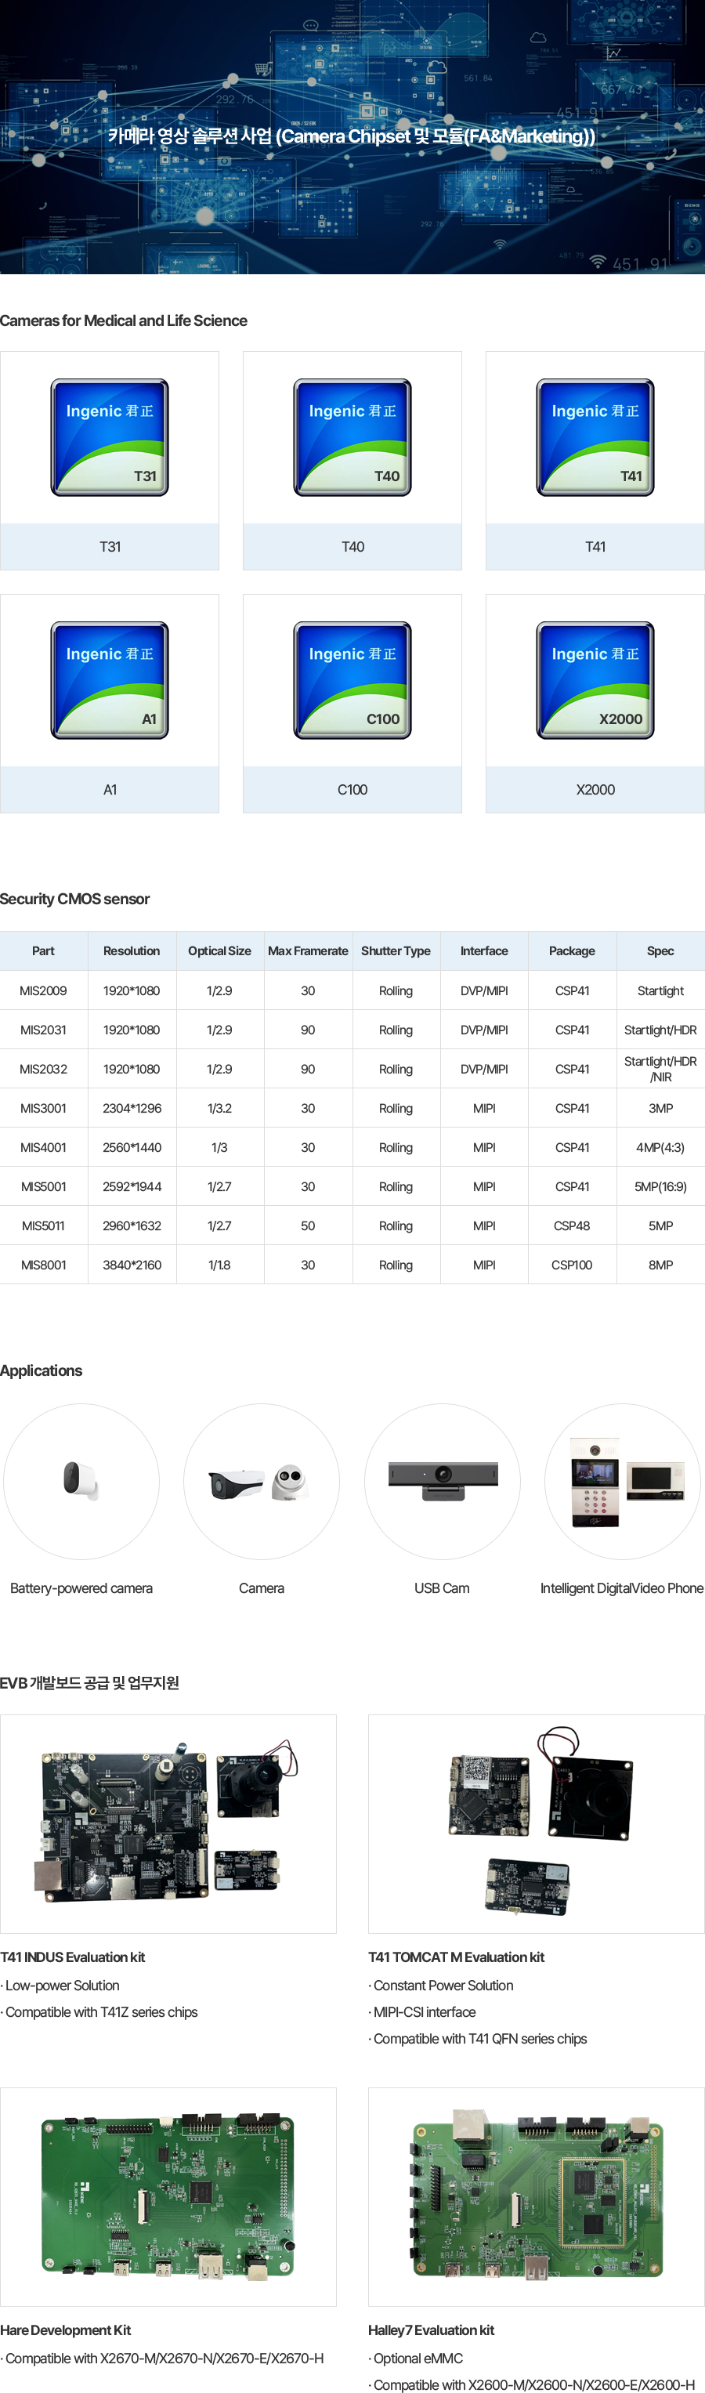Click the CSP100 package cell
705x2393 pixels.
click(572, 1265)
